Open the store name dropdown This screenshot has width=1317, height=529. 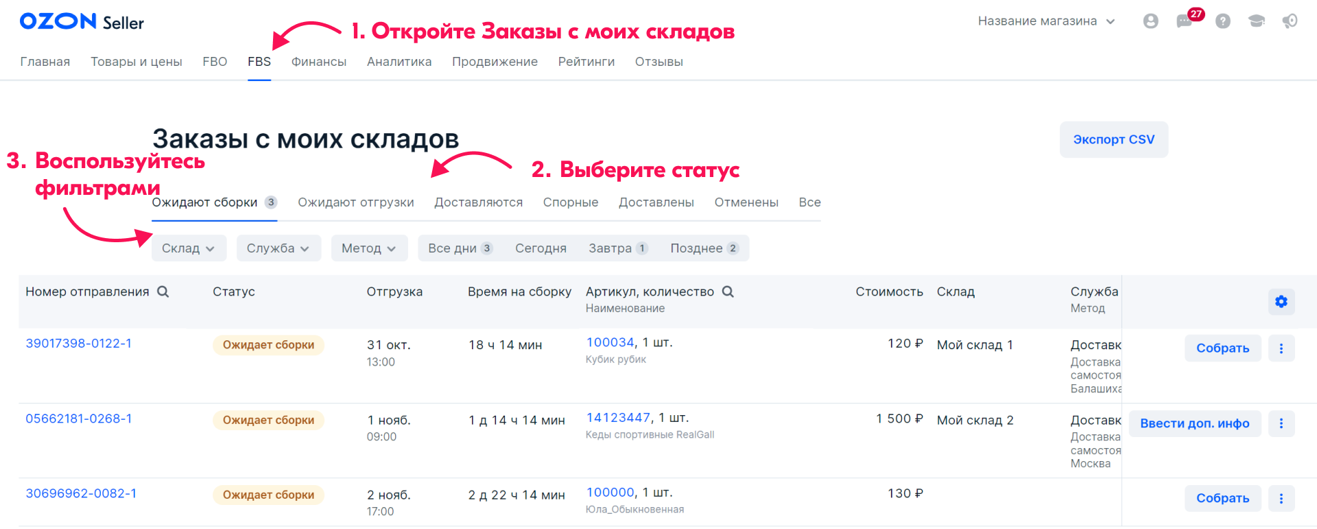click(x=1046, y=21)
